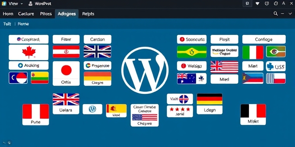The width and height of the screenshot is (295, 147).
Task: Open search with the magnifier icon
Action: pos(275,14)
